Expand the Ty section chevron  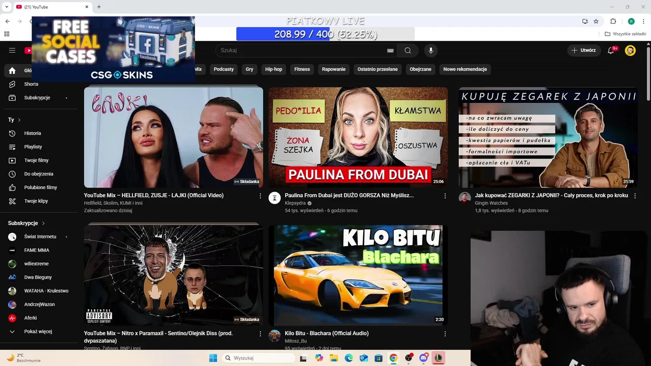pos(19,120)
